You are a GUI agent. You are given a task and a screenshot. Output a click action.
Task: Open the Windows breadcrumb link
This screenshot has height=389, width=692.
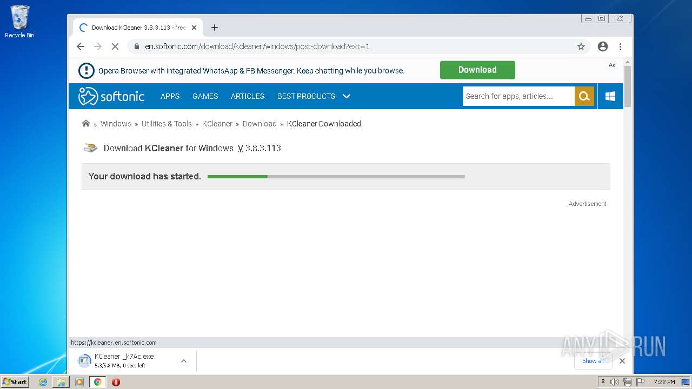tap(116, 124)
